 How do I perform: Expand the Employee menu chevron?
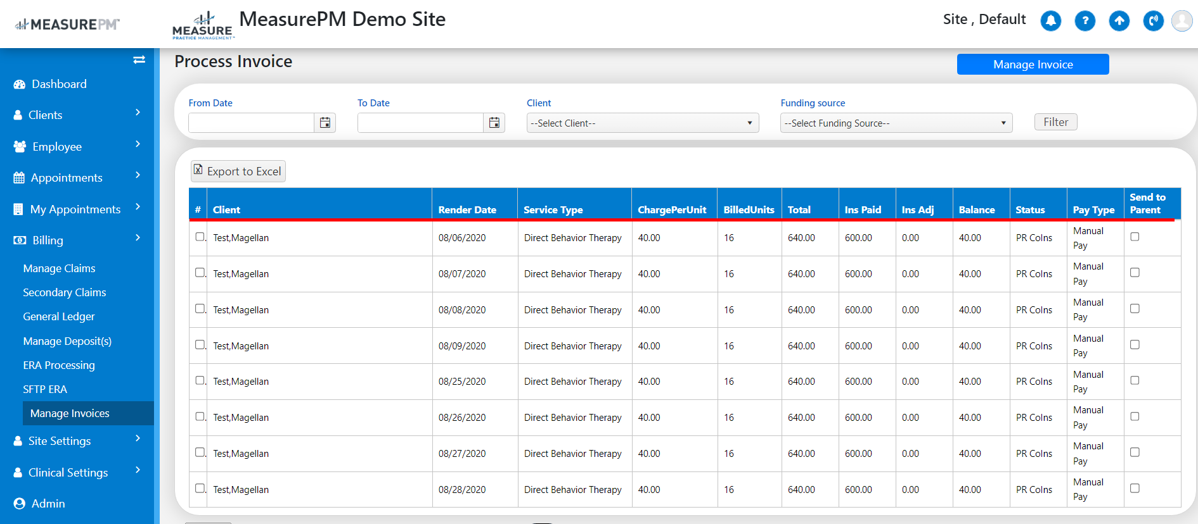point(138,144)
